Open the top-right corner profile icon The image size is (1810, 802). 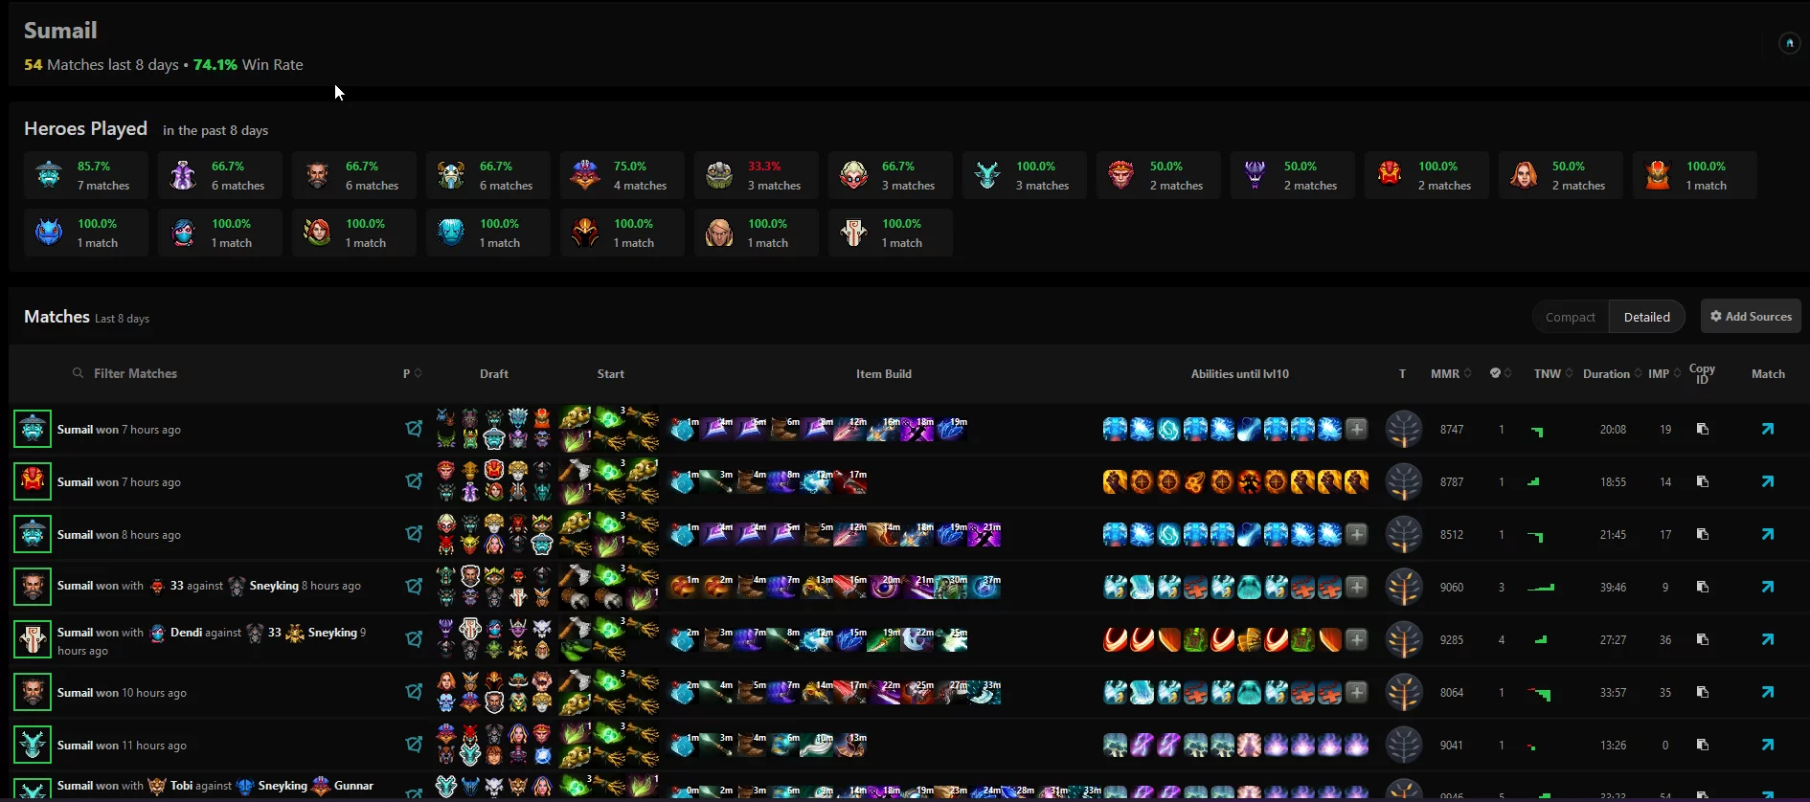click(1789, 43)
